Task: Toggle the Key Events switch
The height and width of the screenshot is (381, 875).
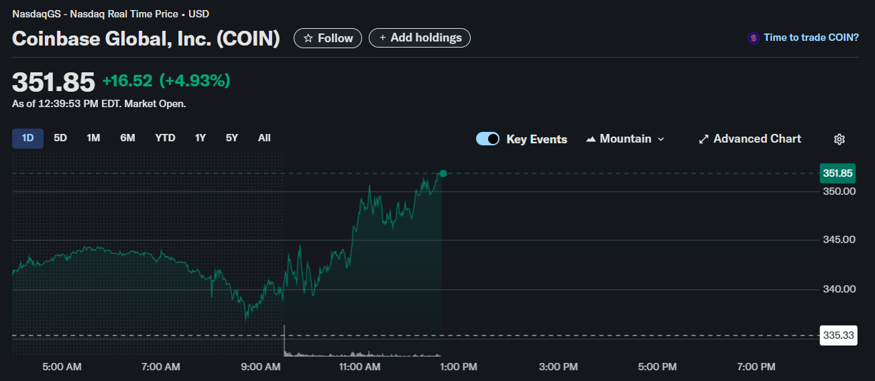Action: pyautogui.click(x=487, y=139)
